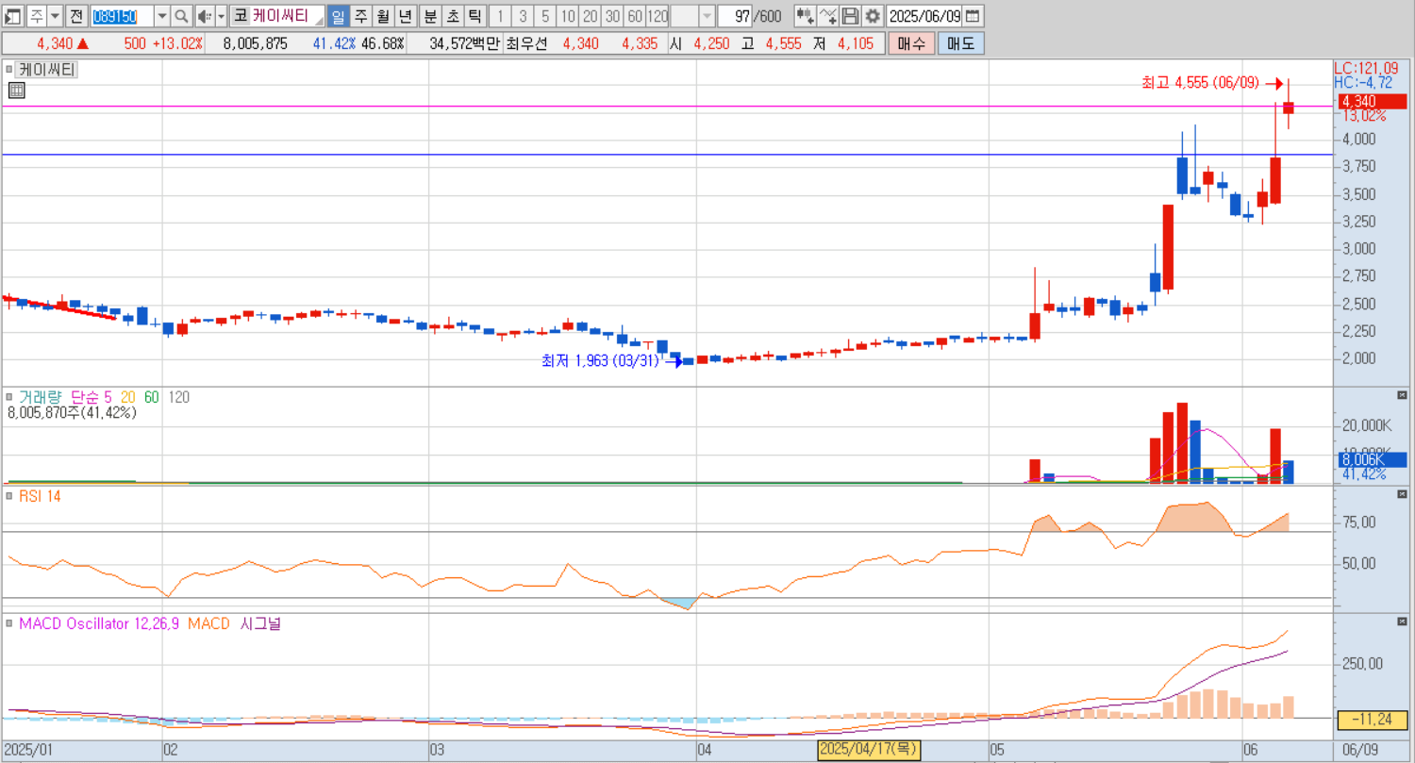Click MACD Oscillator 12,26,9 label

click(x=99, y=623)
